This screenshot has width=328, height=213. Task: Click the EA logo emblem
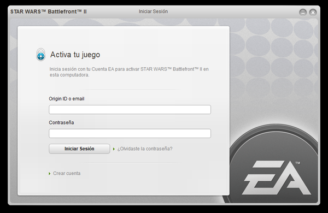276,177
